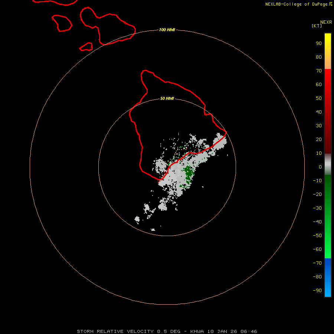Click the 20 value on velocity scale
This screenshot has width=334, height=334.
[x=319, y=140]
